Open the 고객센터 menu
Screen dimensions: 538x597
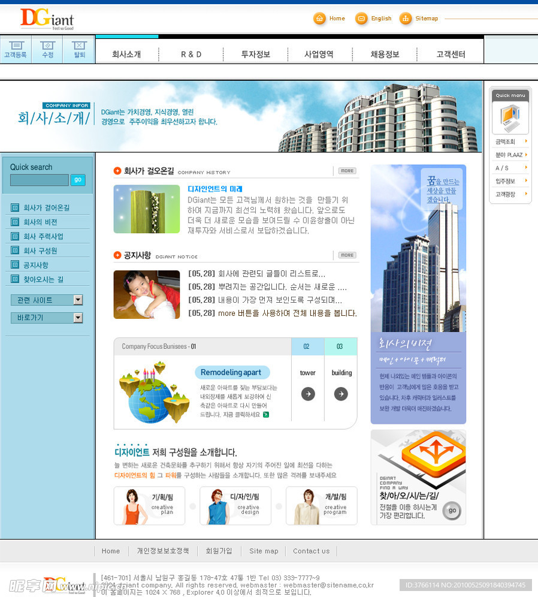pos(451,55)
